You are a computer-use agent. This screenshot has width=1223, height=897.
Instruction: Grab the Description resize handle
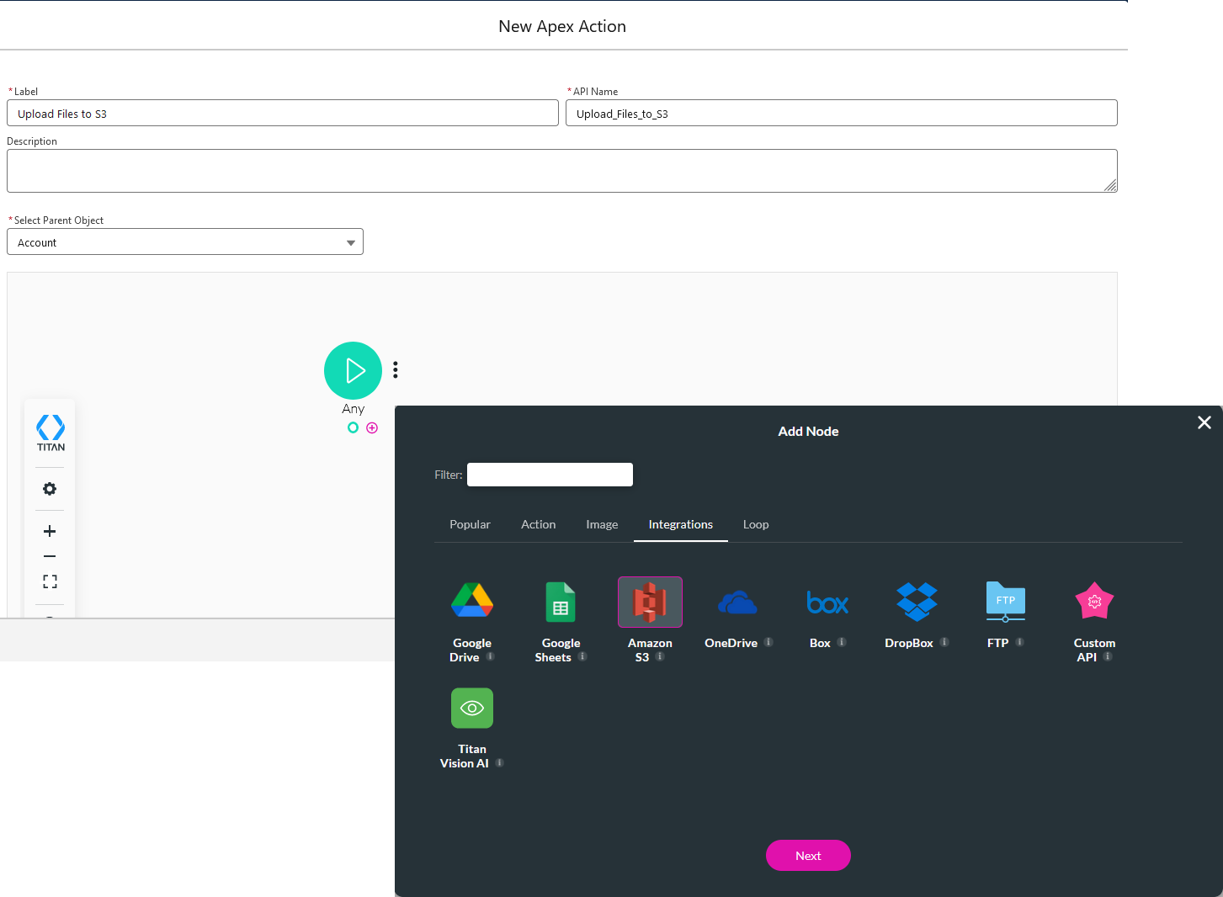pyautogui.click(x=1110, y=185)
